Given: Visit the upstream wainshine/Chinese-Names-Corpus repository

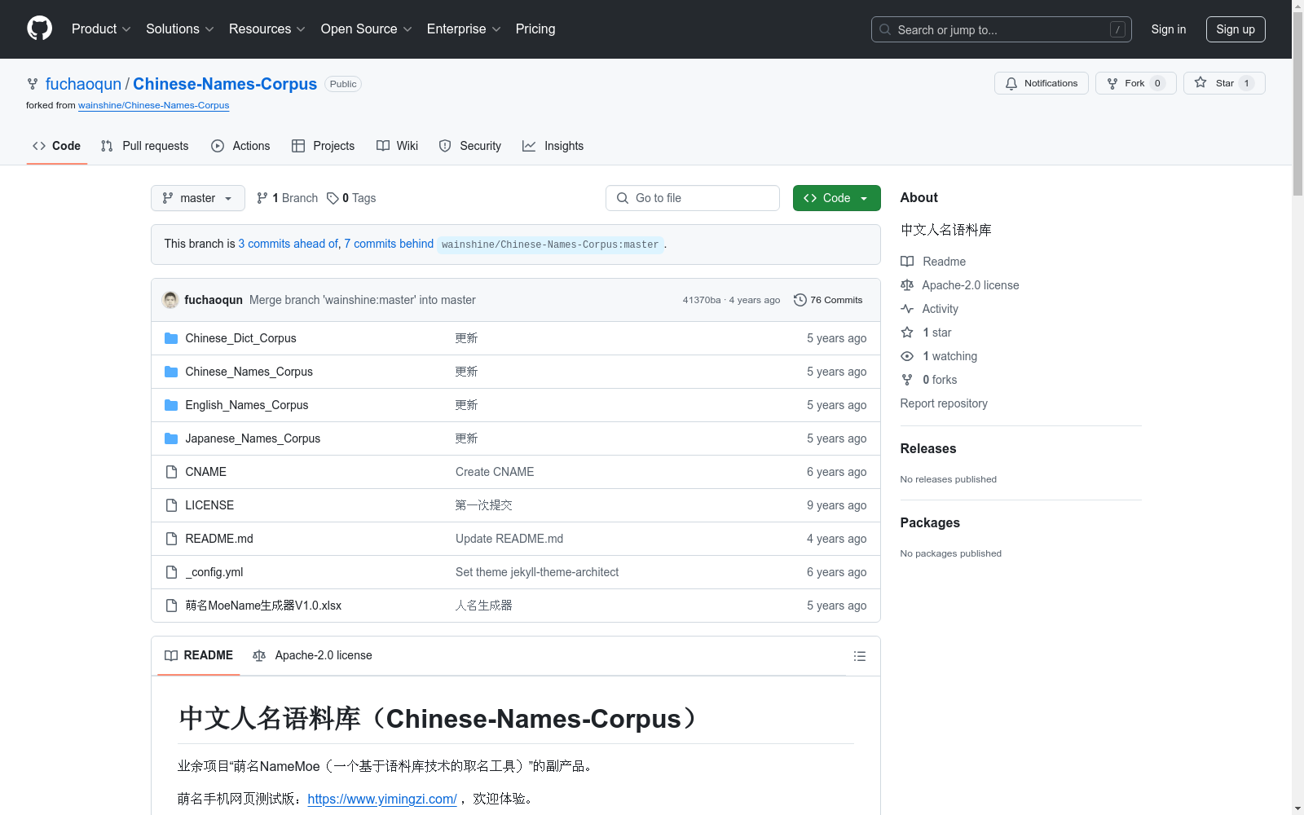Looking at the screenshot, I should [x=153, y=105].
